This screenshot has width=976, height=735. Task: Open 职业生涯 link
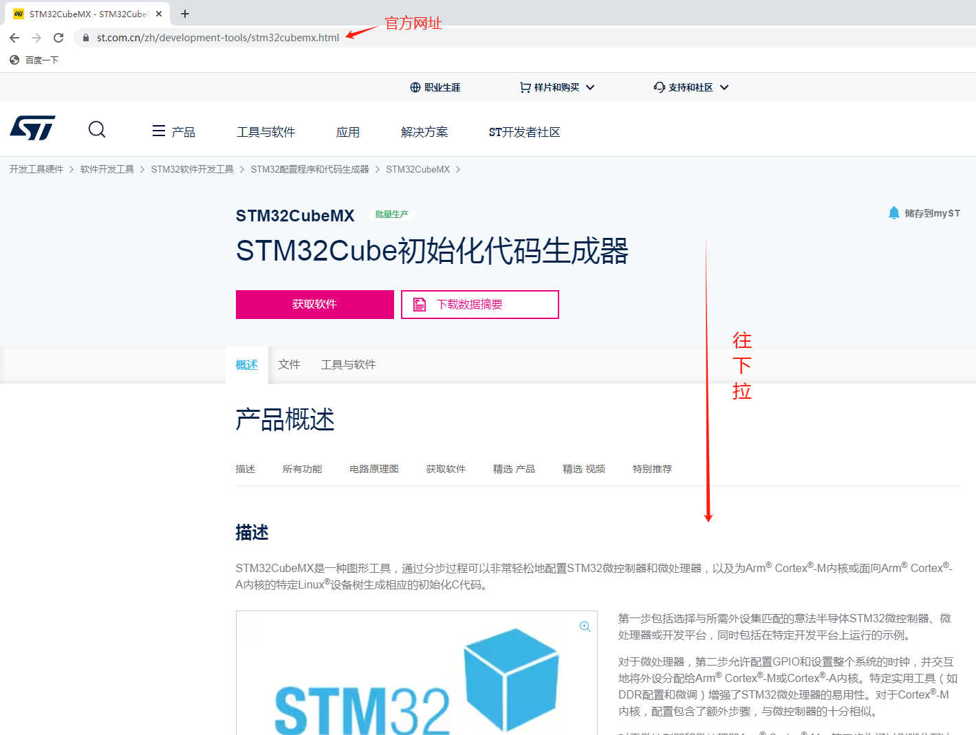[435, 87]
